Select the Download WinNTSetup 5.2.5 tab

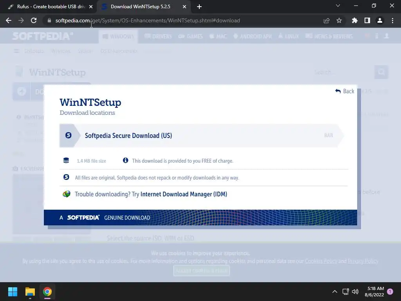(144, 7)
